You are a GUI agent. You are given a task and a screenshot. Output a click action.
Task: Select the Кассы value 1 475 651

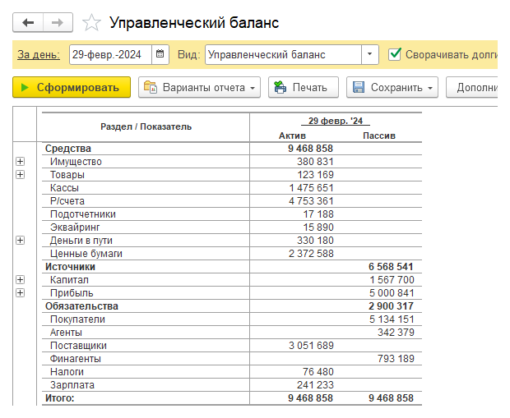point(311,188)
